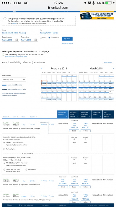Viewport: 116px width, 207px height.
Task: Click star icon beside flight NH 232
Action: tap(4, 163)
